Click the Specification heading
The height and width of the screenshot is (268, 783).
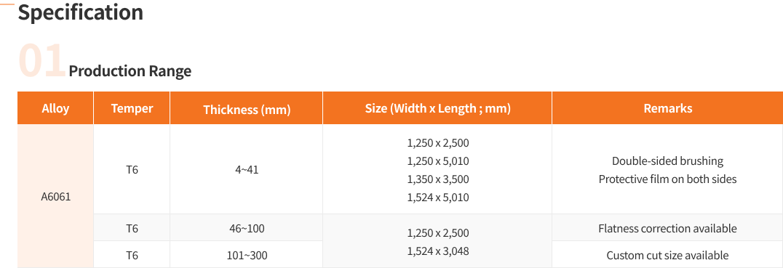(x=80, y=12)
